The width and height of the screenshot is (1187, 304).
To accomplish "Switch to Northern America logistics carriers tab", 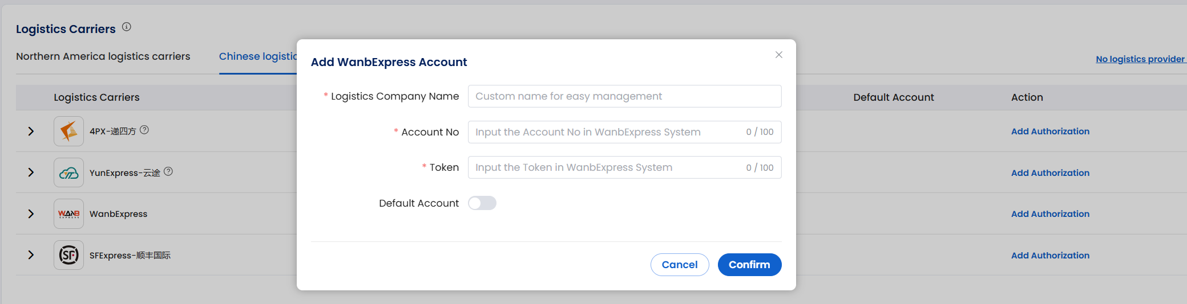I will pyautogui.click(x=103, y=56).
